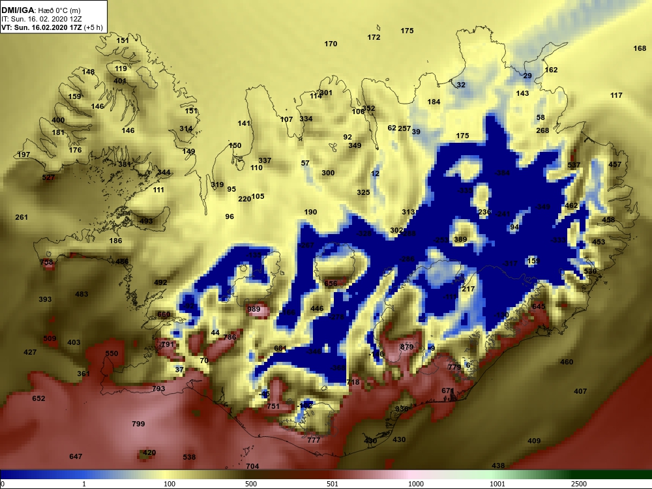This screenshot has height=489, width=652.
Task: Click the '1001' legend label
Action: click(497, 484)
